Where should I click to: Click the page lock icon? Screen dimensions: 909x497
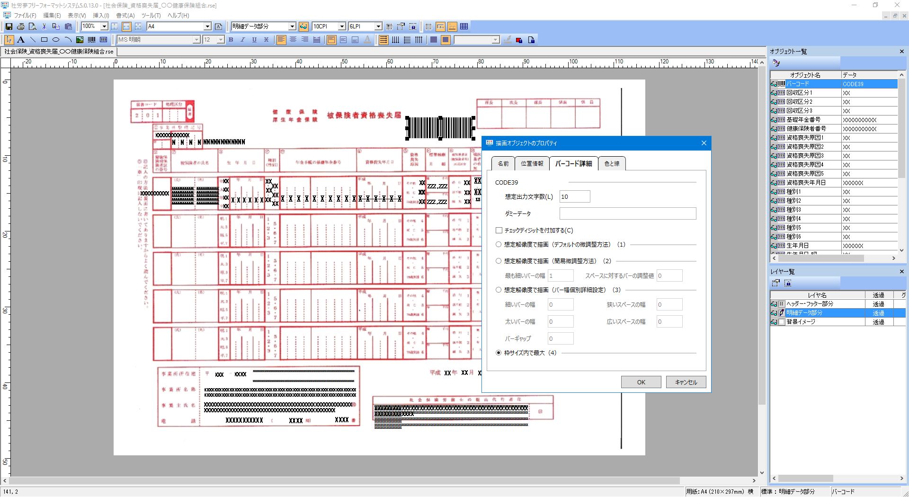(531, 40)
